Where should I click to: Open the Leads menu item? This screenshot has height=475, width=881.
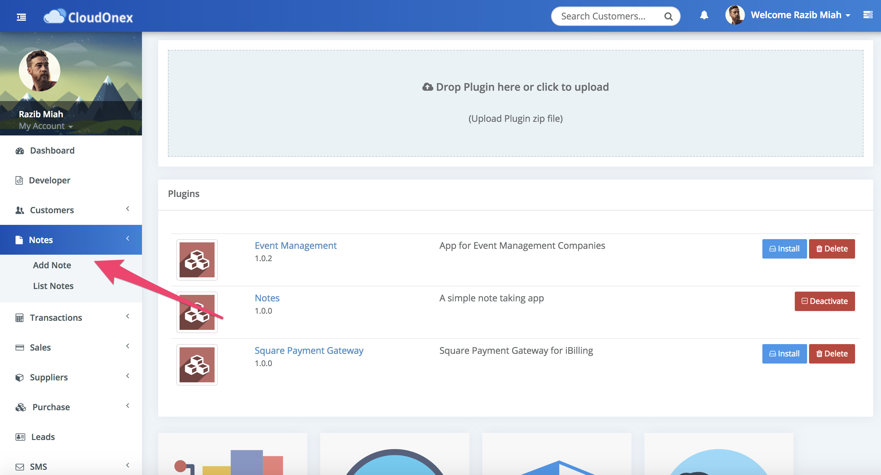coord(71,437)
